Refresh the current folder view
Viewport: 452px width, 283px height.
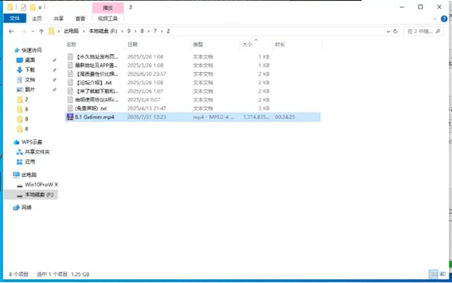tap(395, 31)
